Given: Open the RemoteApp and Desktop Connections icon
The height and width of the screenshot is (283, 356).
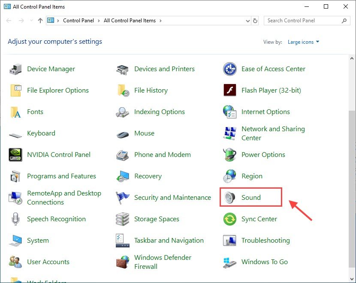Looking at the screenshot, I should 15,198.
